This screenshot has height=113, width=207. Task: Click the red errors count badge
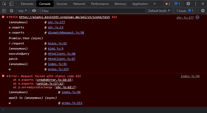click(x=168, y=4)
